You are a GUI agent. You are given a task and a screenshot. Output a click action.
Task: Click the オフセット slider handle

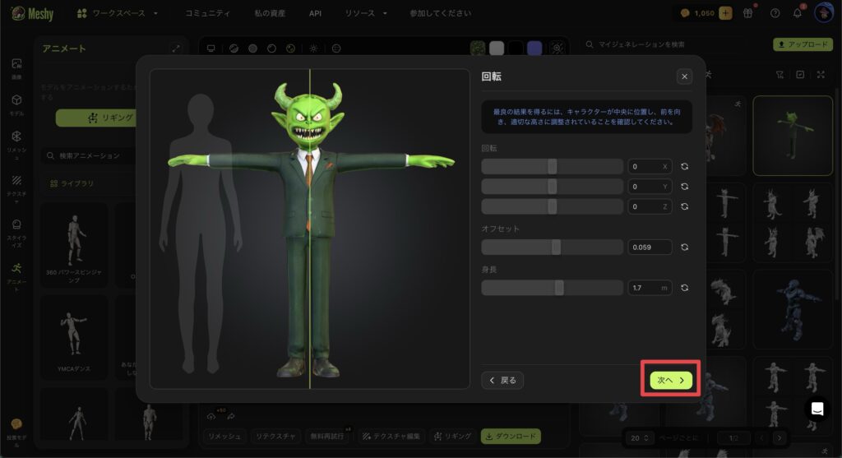[x=556, y=247]
